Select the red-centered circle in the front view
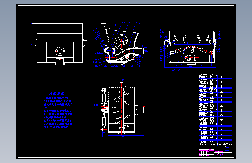This screenshot has height=163, width=252. click(60, 51)
